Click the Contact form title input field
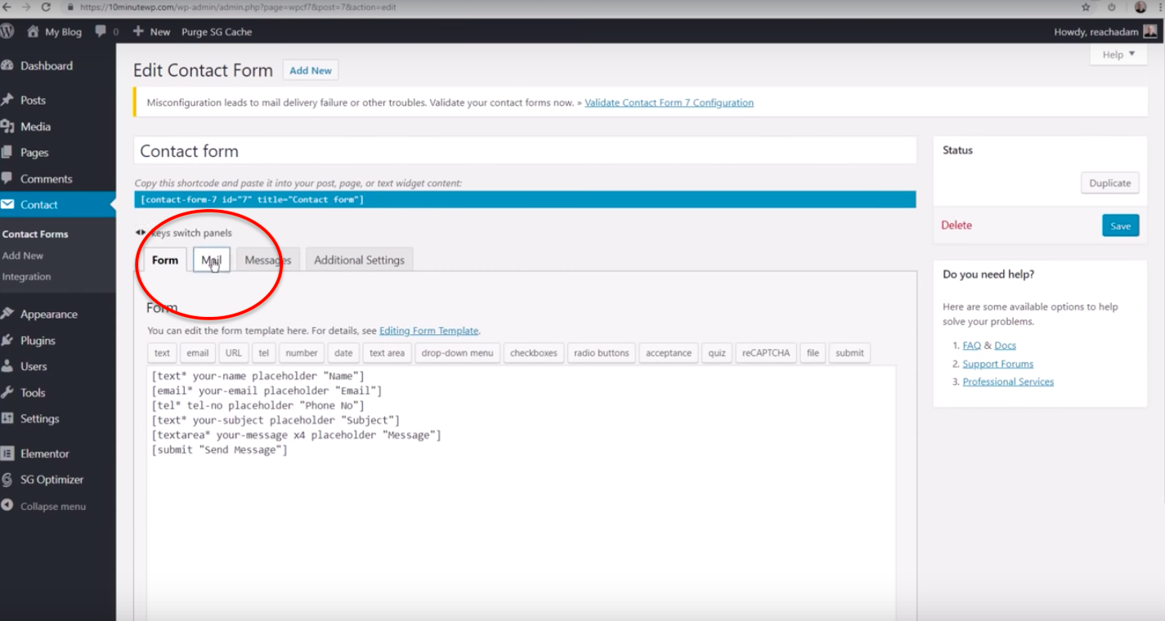The image size is (1165, 621). coord(524,151)
